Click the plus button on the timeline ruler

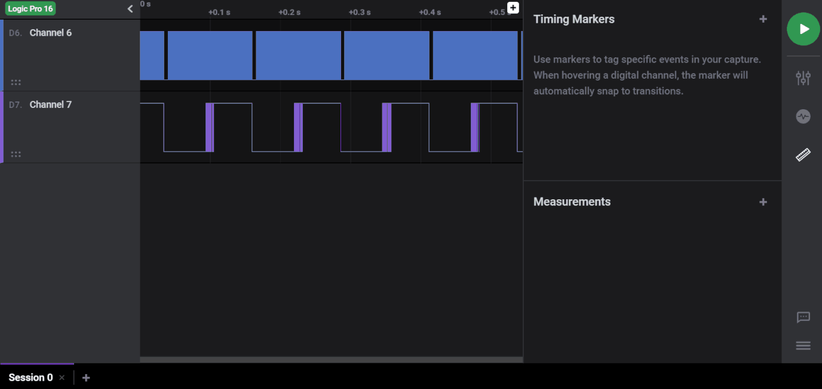pyautogui.click(x=513, y=8)
